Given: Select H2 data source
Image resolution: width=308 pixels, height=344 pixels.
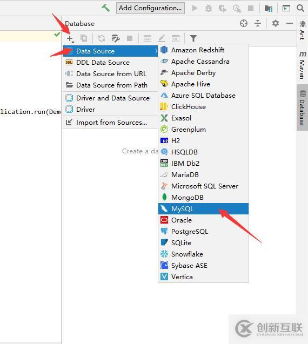Looking at the screenshot, I should (x=203, y=141).
